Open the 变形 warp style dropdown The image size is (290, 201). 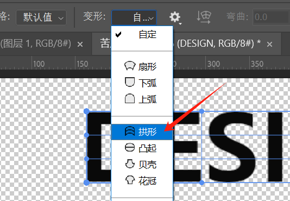tap(134, 17)
